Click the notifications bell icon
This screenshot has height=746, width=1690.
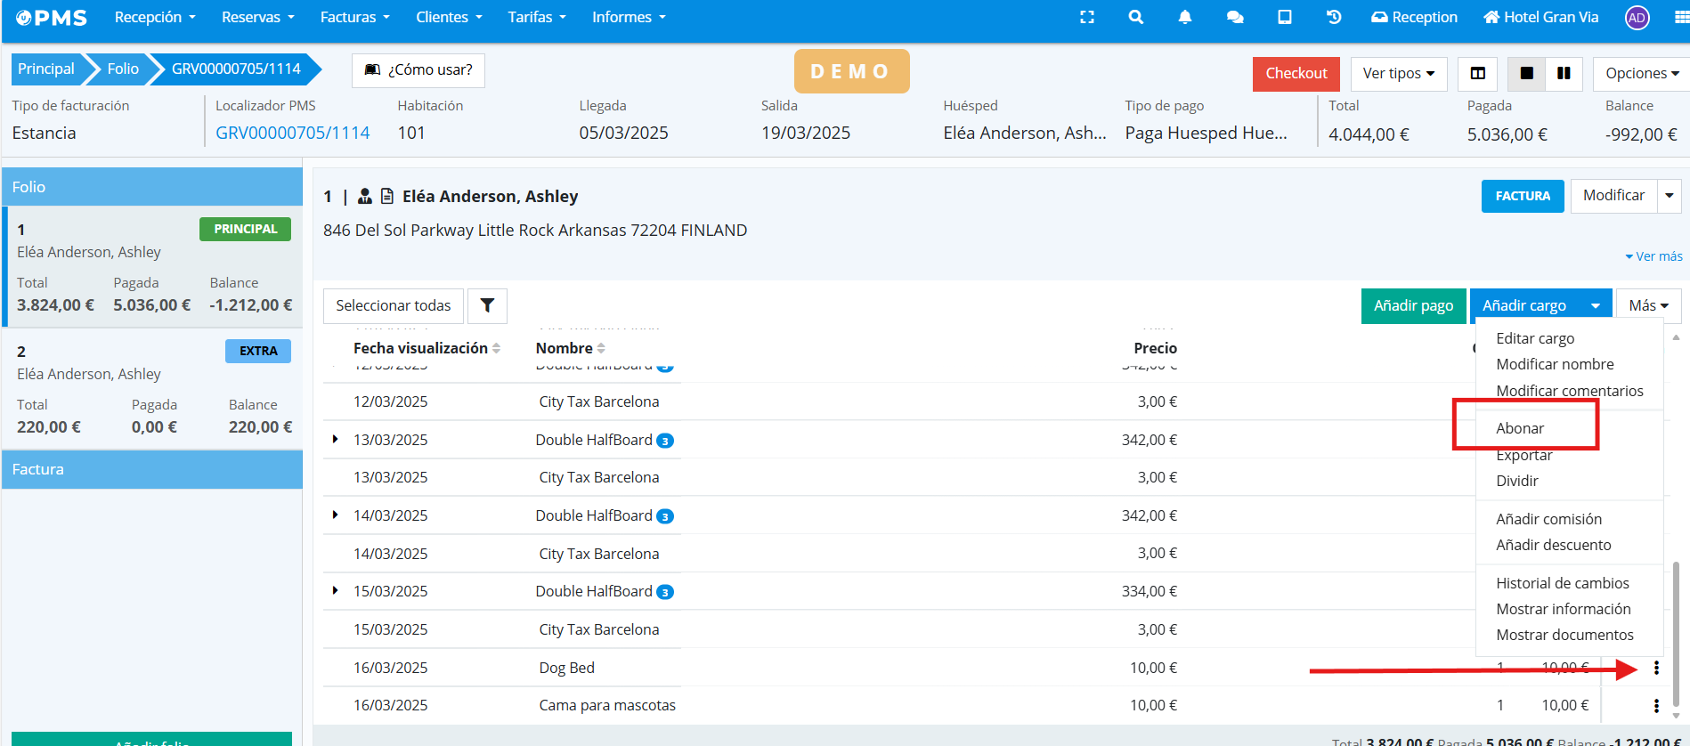[x=1184, y=17]
